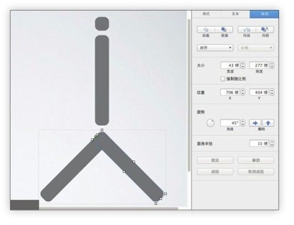
Task: Click the corner radius field showing 15
Action: (259, 143)
